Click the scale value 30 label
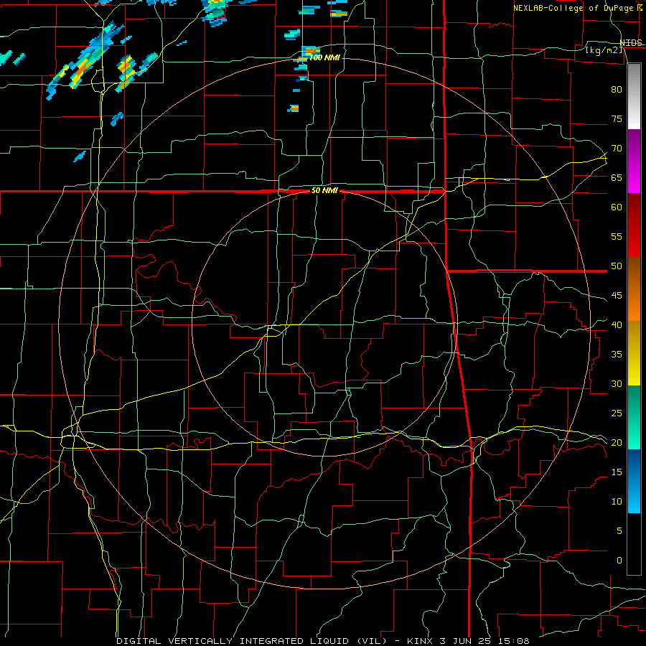This screenshot has height=646, width=646. click(617, 383)
